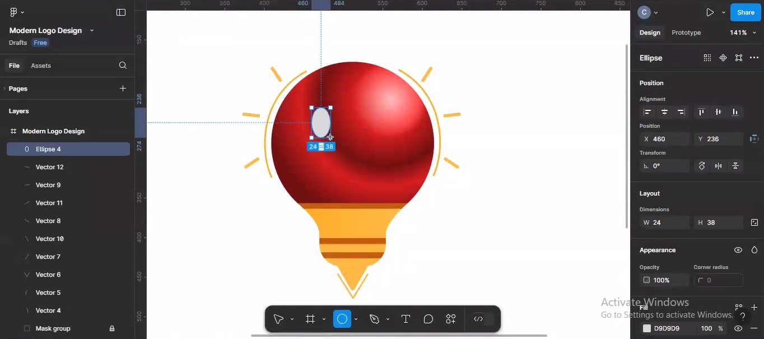The height and width of the screenshot is (339, 764).
Task: Switch to the Prototype tab
Action: coord(686,32)
